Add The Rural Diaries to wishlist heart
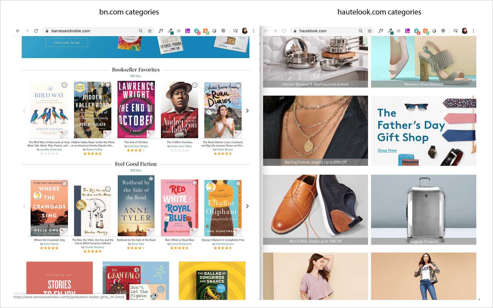The width and height of the screenshot is (493, 308). click(x=238, y=85)
